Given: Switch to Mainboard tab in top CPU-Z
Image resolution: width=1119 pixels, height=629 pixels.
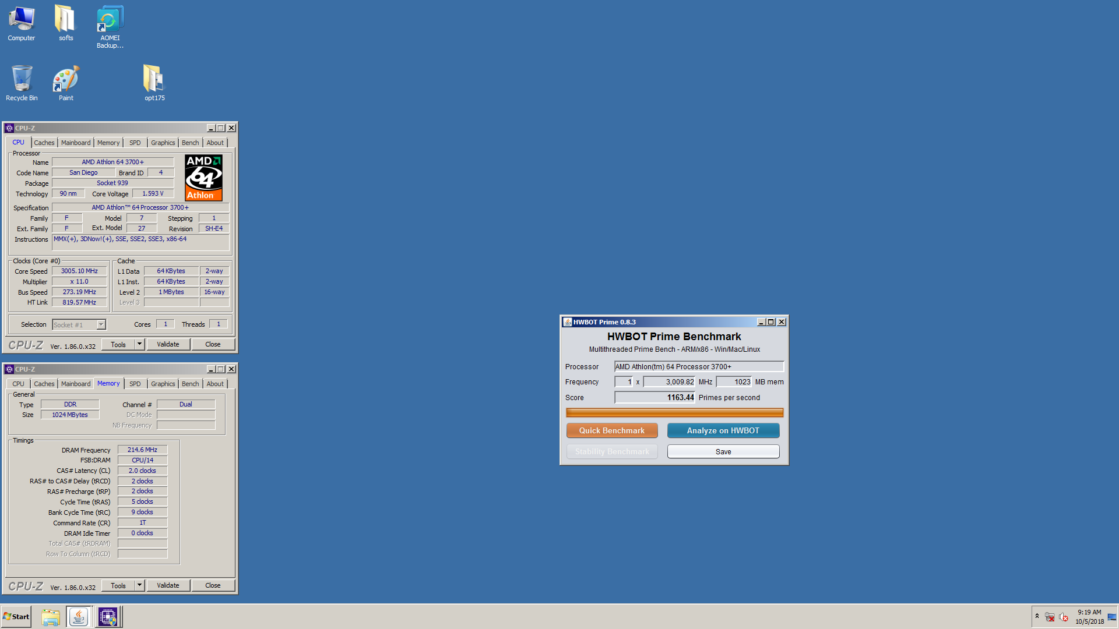Looking at the screenshot, I should (76, 143).
